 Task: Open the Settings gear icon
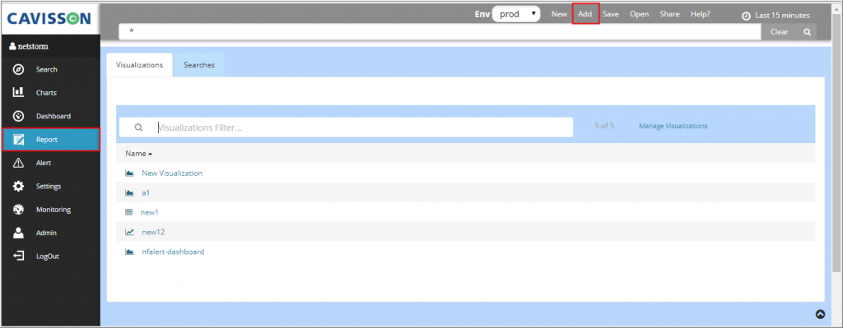pyautogui.click(x=18, y=187)
